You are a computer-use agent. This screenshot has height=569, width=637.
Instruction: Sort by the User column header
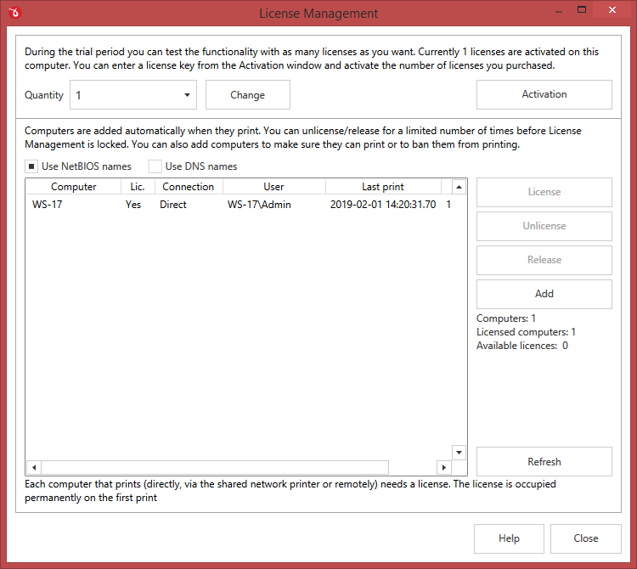pos(273,187)
